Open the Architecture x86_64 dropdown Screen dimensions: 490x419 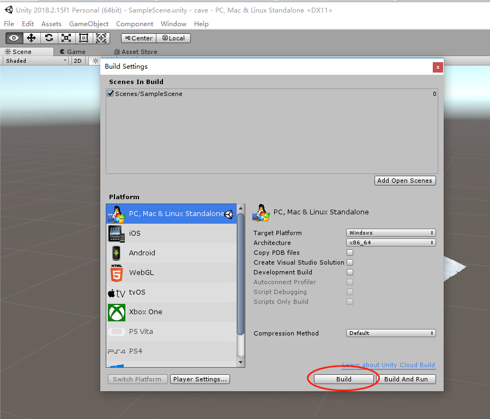click(x=391, y=242)
